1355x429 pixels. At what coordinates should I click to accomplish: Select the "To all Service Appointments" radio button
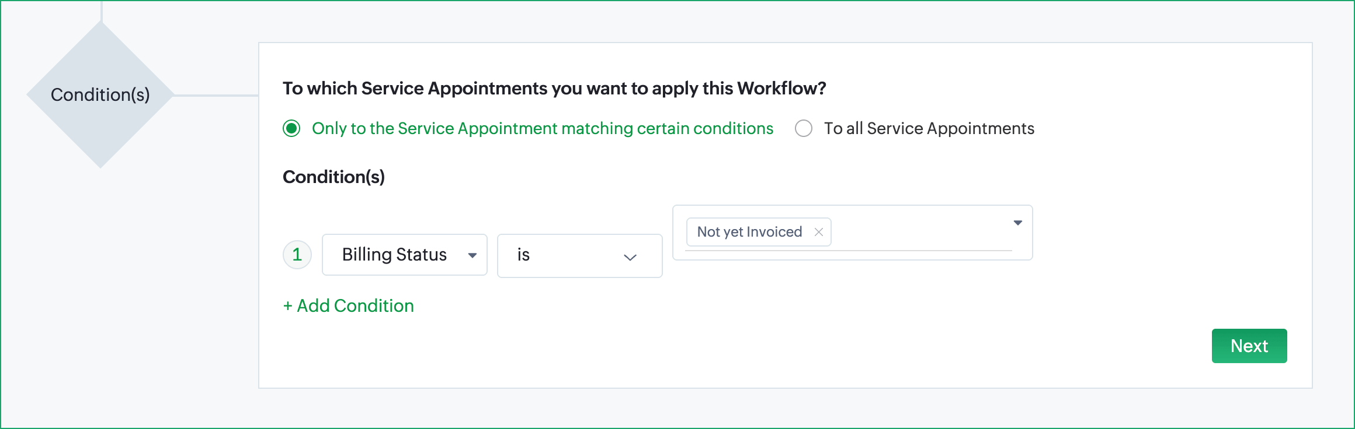(804, 128)
